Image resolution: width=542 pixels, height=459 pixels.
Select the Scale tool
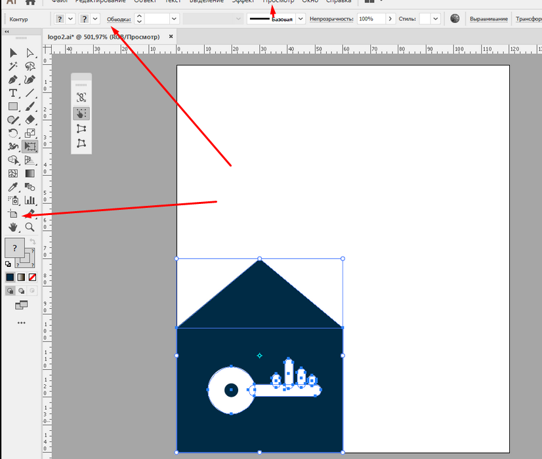click(x=30, y=133)
